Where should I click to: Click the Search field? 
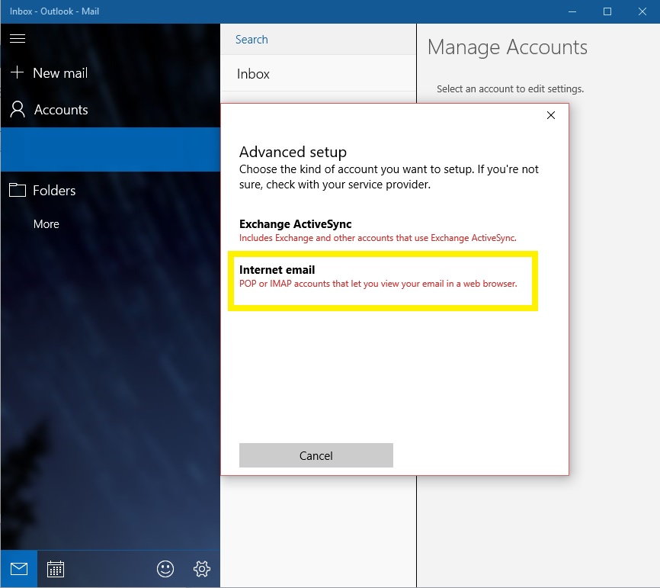click(319, 40)
